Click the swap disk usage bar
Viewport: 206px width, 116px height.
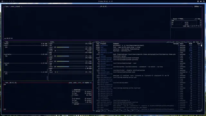tap(71, 51)
